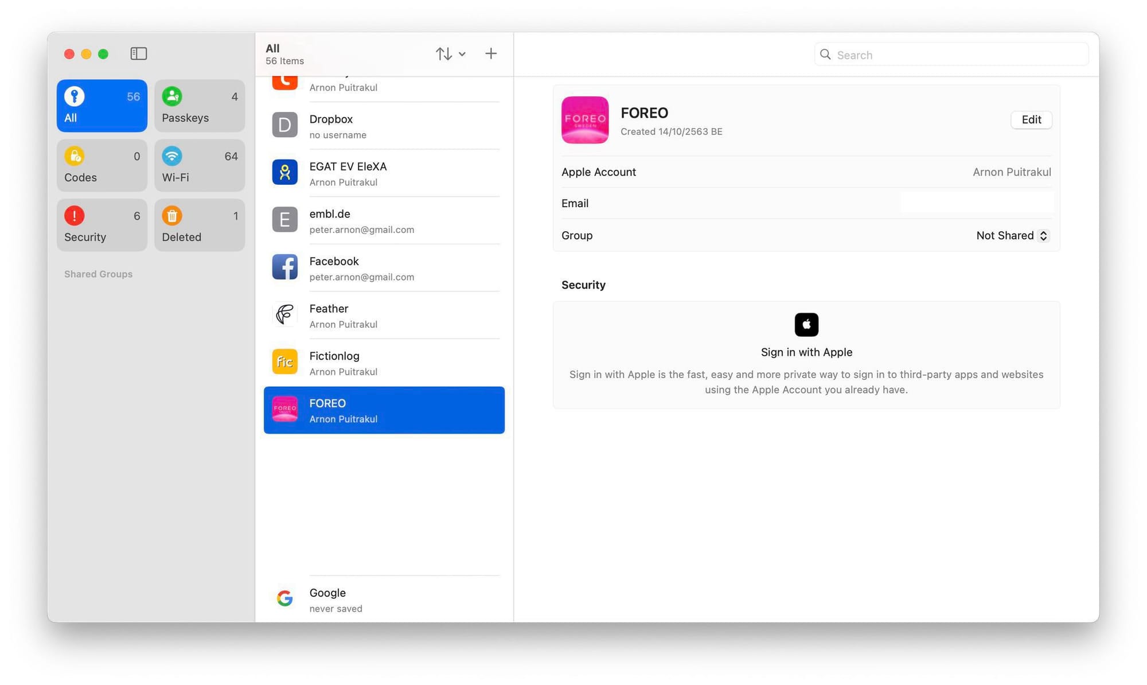Click the Sign in with Apple icon

806,324
